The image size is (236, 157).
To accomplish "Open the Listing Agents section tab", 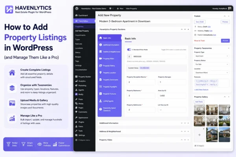I will (x=110, y=101).
